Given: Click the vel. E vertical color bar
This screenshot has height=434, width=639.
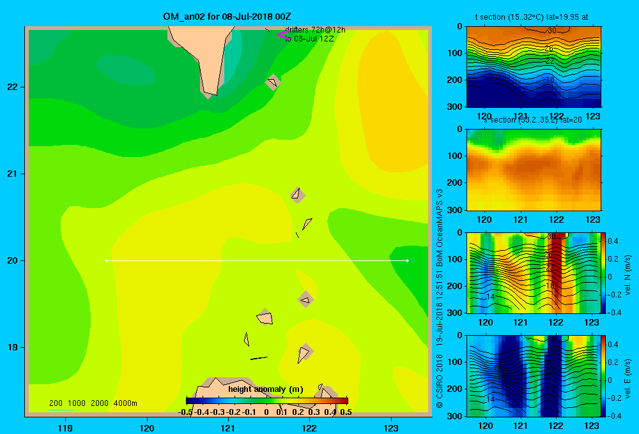Looking at the screenshot, I should (604, 376).
